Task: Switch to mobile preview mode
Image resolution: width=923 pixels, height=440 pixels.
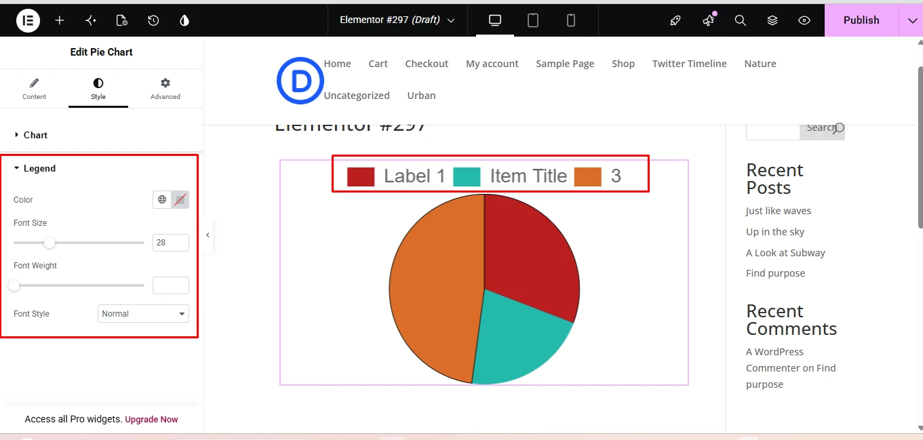Action: 571,20
